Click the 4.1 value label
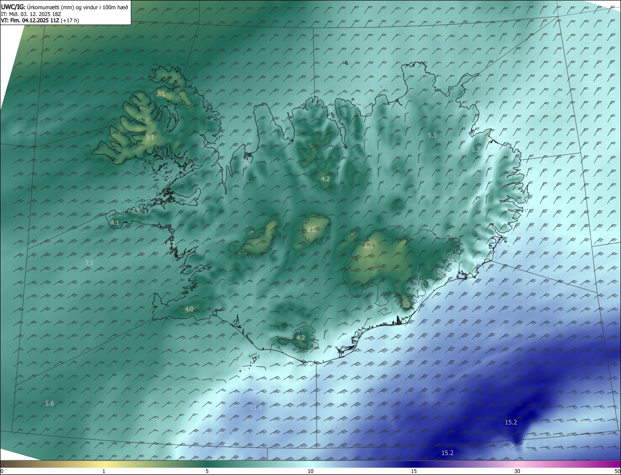 click(x=115, y=223)
